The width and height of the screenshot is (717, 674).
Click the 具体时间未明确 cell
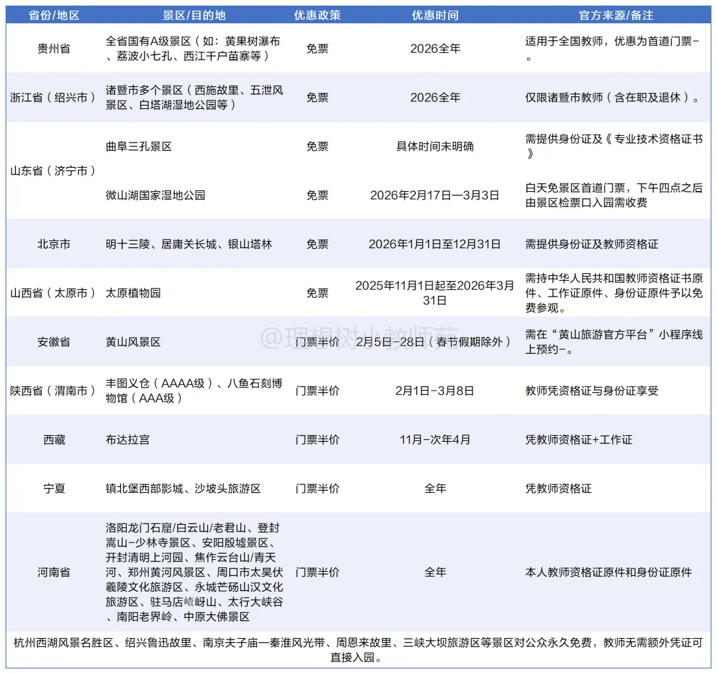pyautogui.click(x=435, y=146)
